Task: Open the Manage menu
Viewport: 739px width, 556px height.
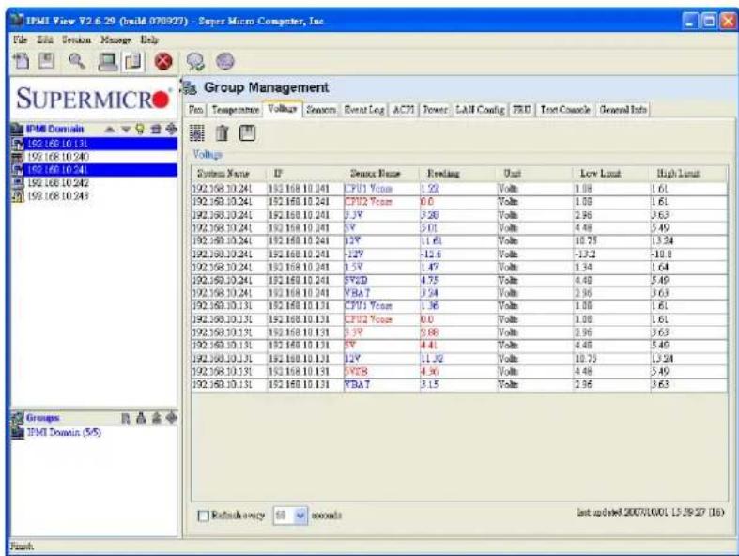Action: point(115,39)
